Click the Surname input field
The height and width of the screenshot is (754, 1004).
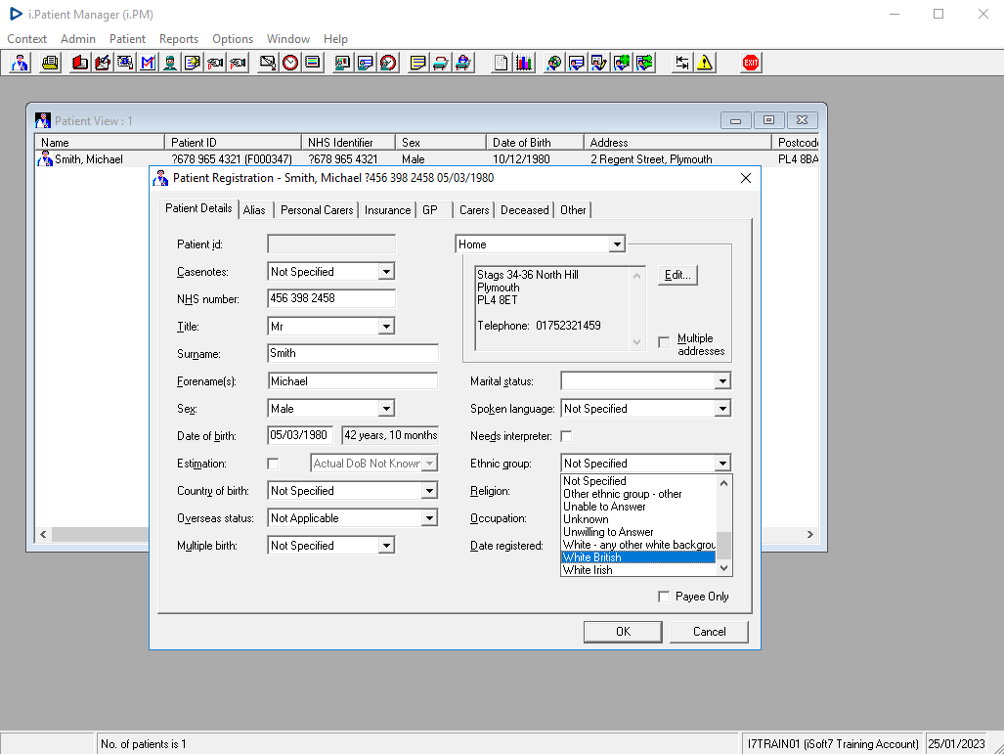pos(353,354)
